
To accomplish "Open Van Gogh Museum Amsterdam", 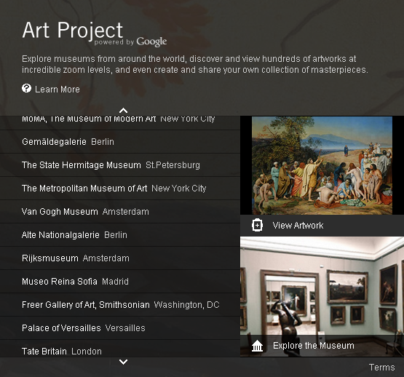I will 120,212.
